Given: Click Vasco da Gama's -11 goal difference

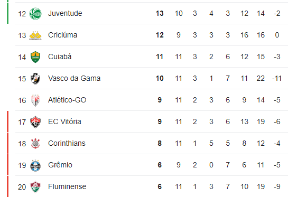Looking at the screenshot, I should 277,78.
